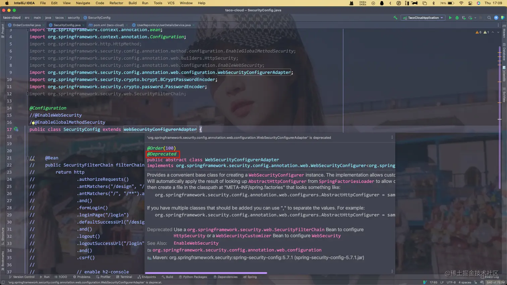Click the 'SecurityConfig' breadcrumb item
The width and height of the screenshot is (507, 285).
97,18
